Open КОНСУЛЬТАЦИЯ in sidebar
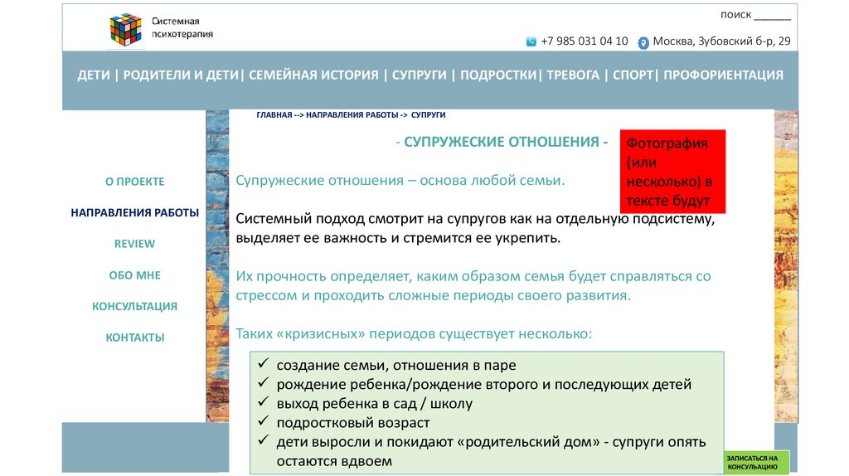Viewport: 849px width, 476px height. [x=135, y=307]
